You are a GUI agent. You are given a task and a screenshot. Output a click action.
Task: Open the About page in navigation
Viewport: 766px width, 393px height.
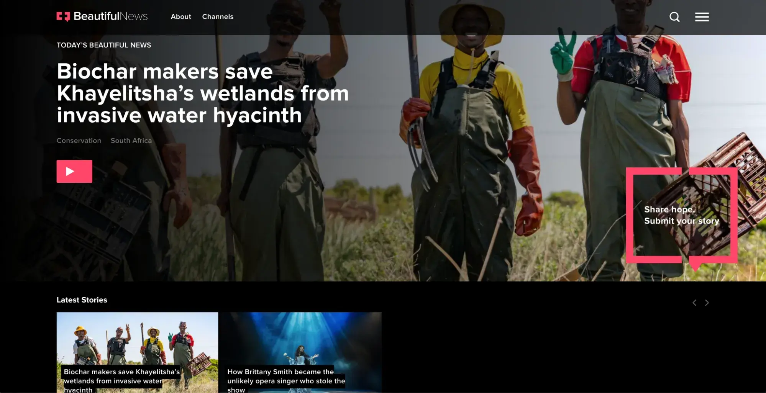click(180, 17)
